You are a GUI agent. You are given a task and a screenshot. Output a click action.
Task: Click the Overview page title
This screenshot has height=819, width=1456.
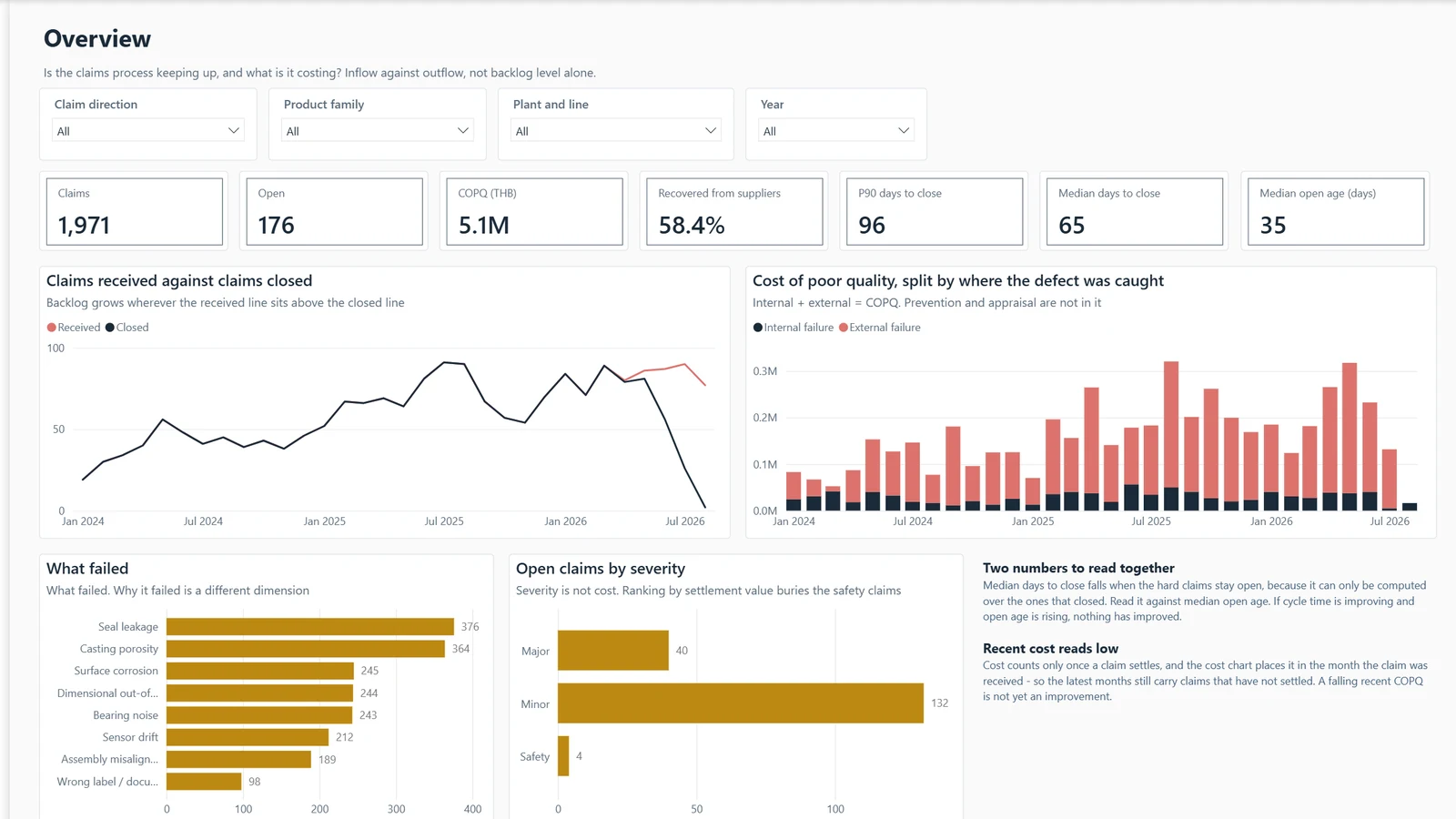pyautogui.click(x=97, y=39)
